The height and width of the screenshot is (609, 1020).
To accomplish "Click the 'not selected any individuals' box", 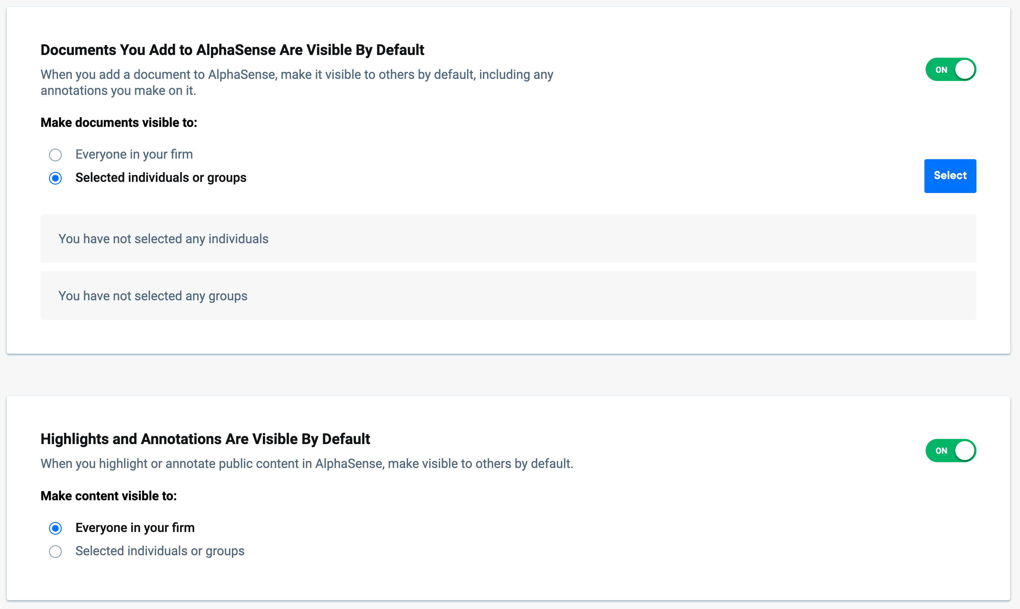I will [x=508, y=238].
